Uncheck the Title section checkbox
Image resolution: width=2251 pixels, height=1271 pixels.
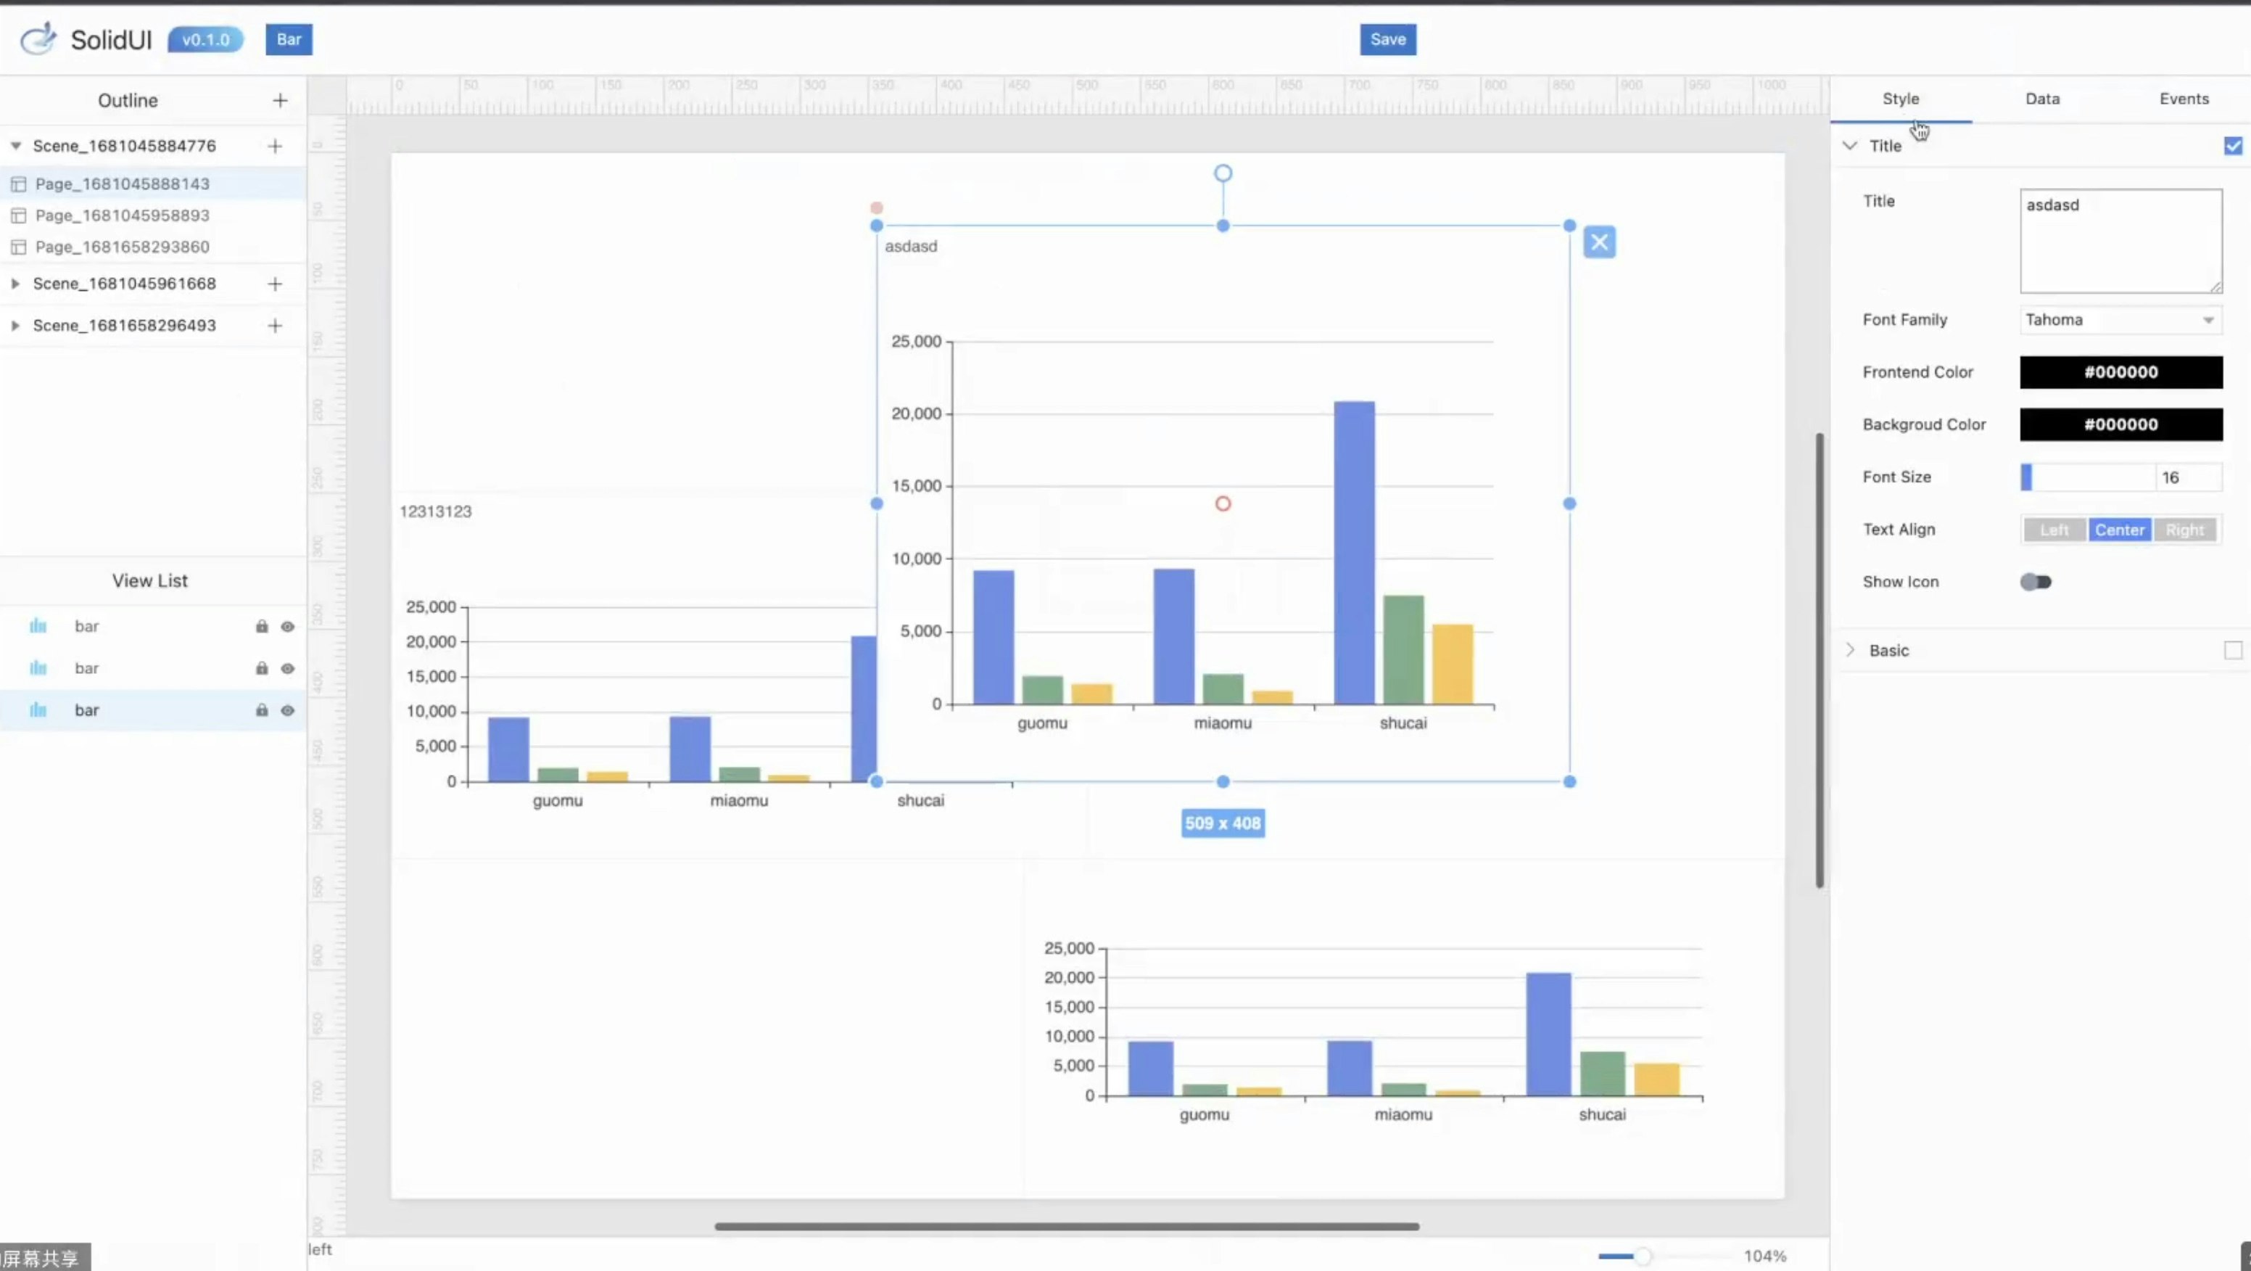[2233, 146]
